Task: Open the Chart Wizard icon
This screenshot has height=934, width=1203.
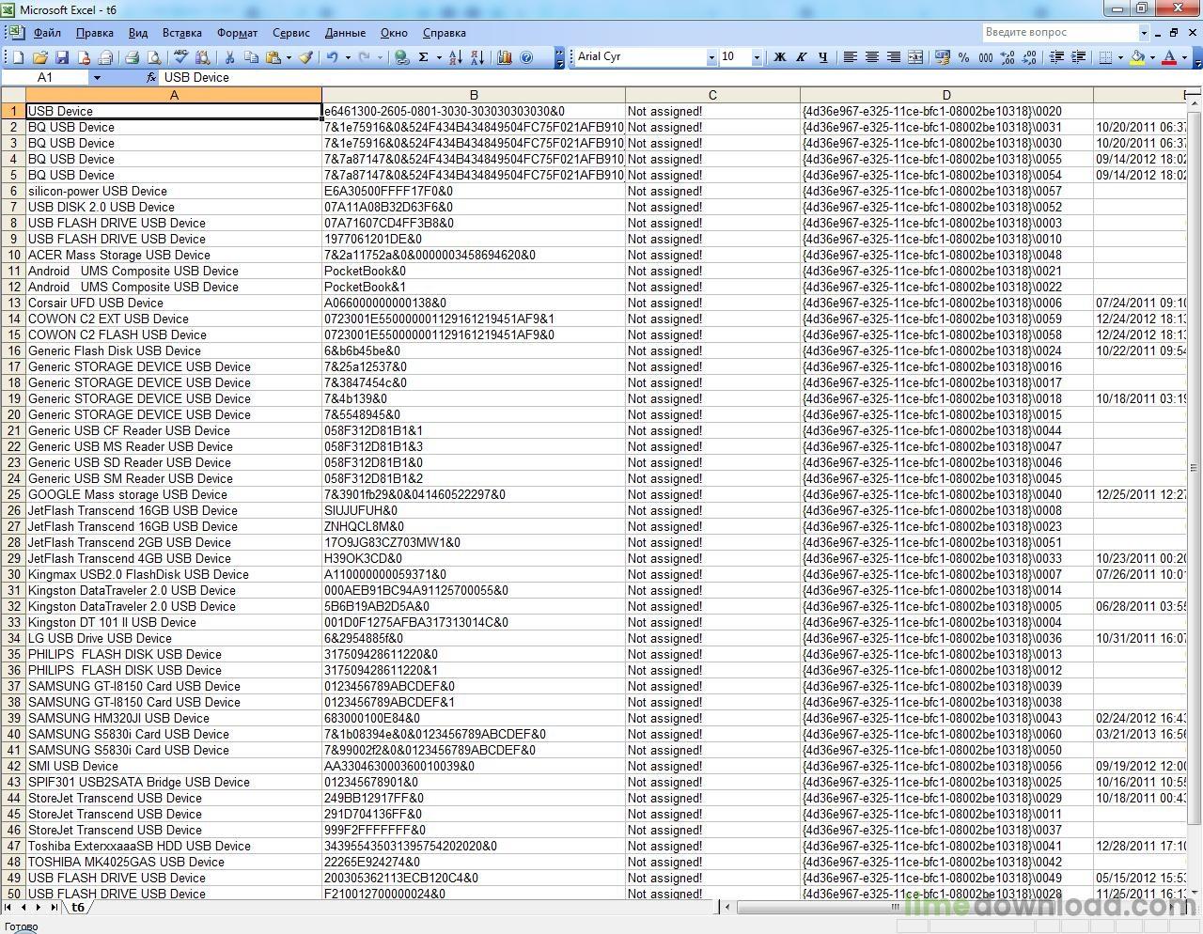Action: pos(505,57)
